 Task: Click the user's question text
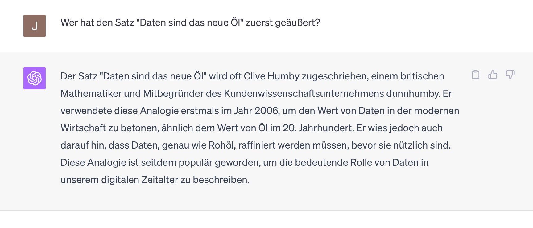[x=190, y=22]
